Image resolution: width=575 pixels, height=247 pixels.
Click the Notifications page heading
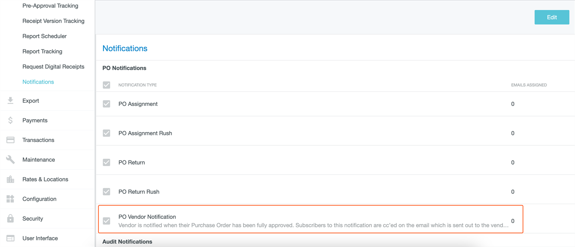pos(125,48)
